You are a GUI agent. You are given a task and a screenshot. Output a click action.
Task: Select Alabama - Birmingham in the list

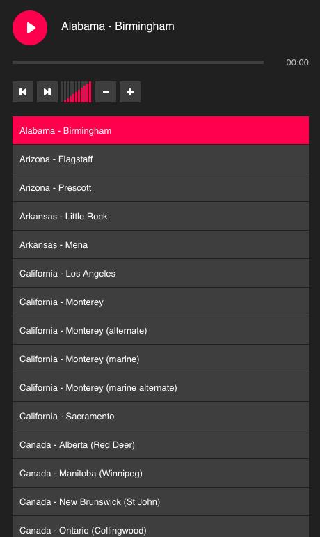tap(161, 130)
